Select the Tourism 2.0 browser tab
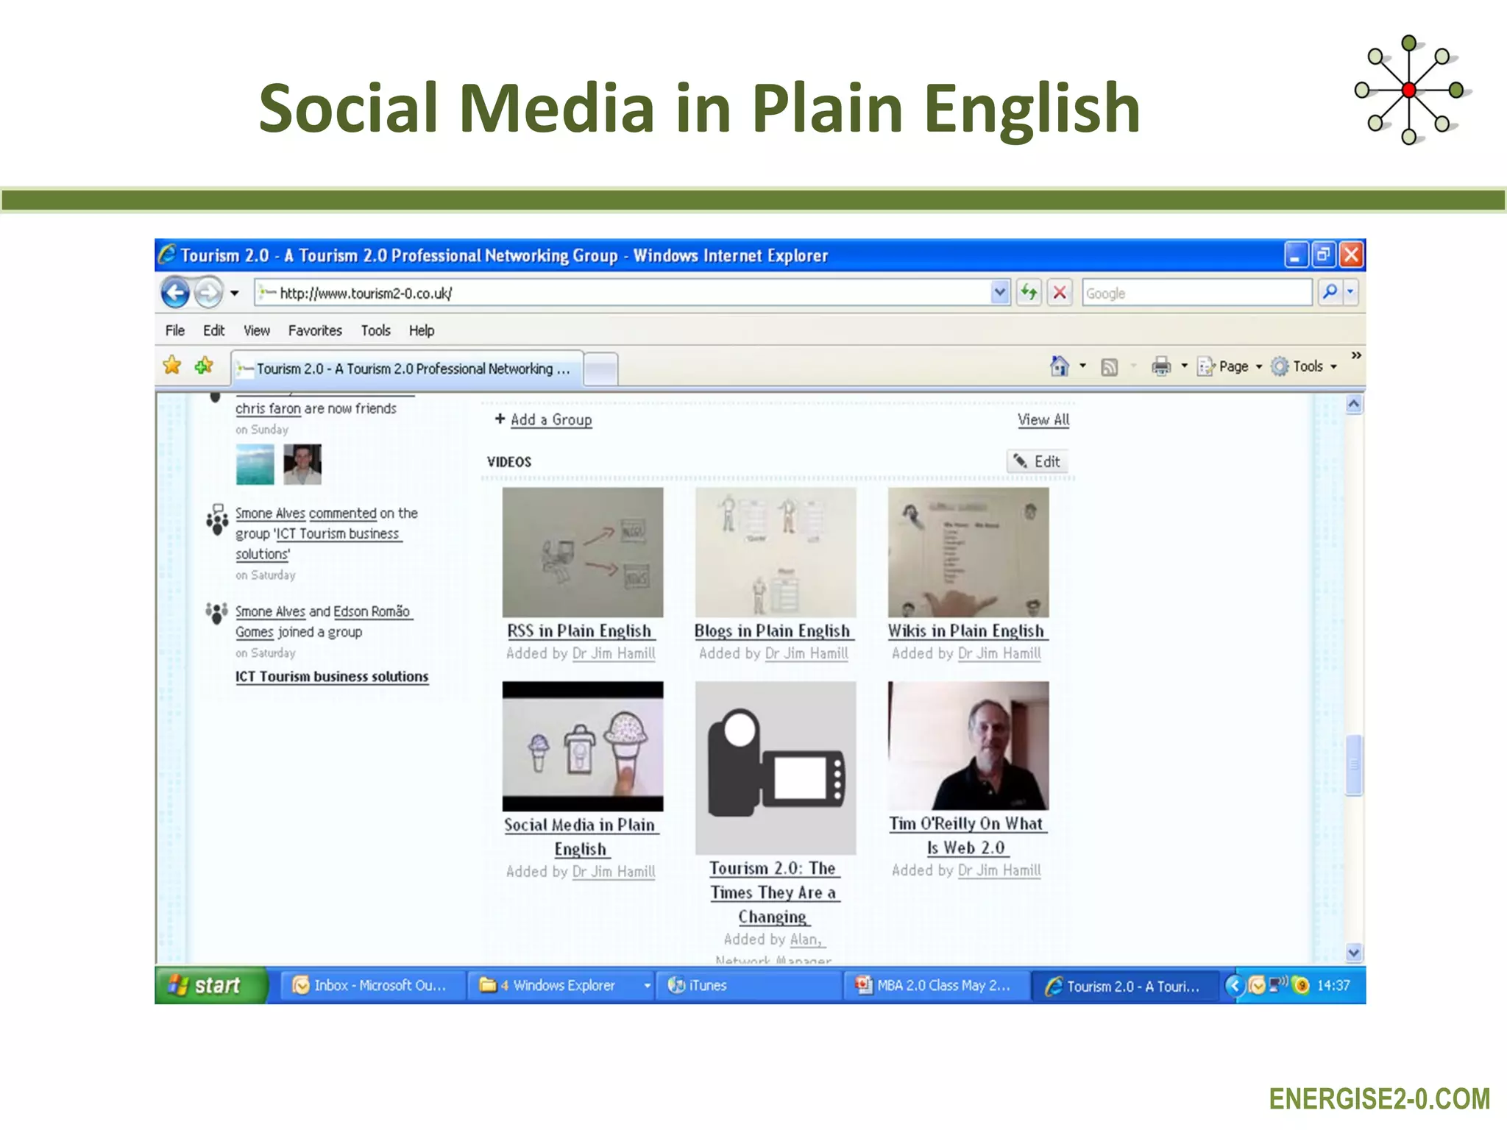 click(408, 369)
